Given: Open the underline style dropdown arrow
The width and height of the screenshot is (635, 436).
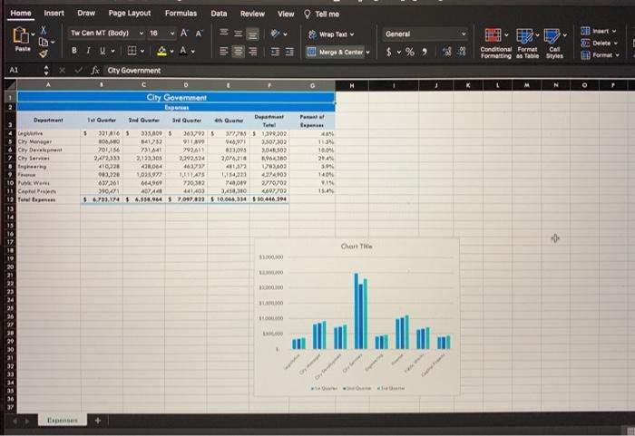Looking at the screenshot, I should tap(112, 51).
